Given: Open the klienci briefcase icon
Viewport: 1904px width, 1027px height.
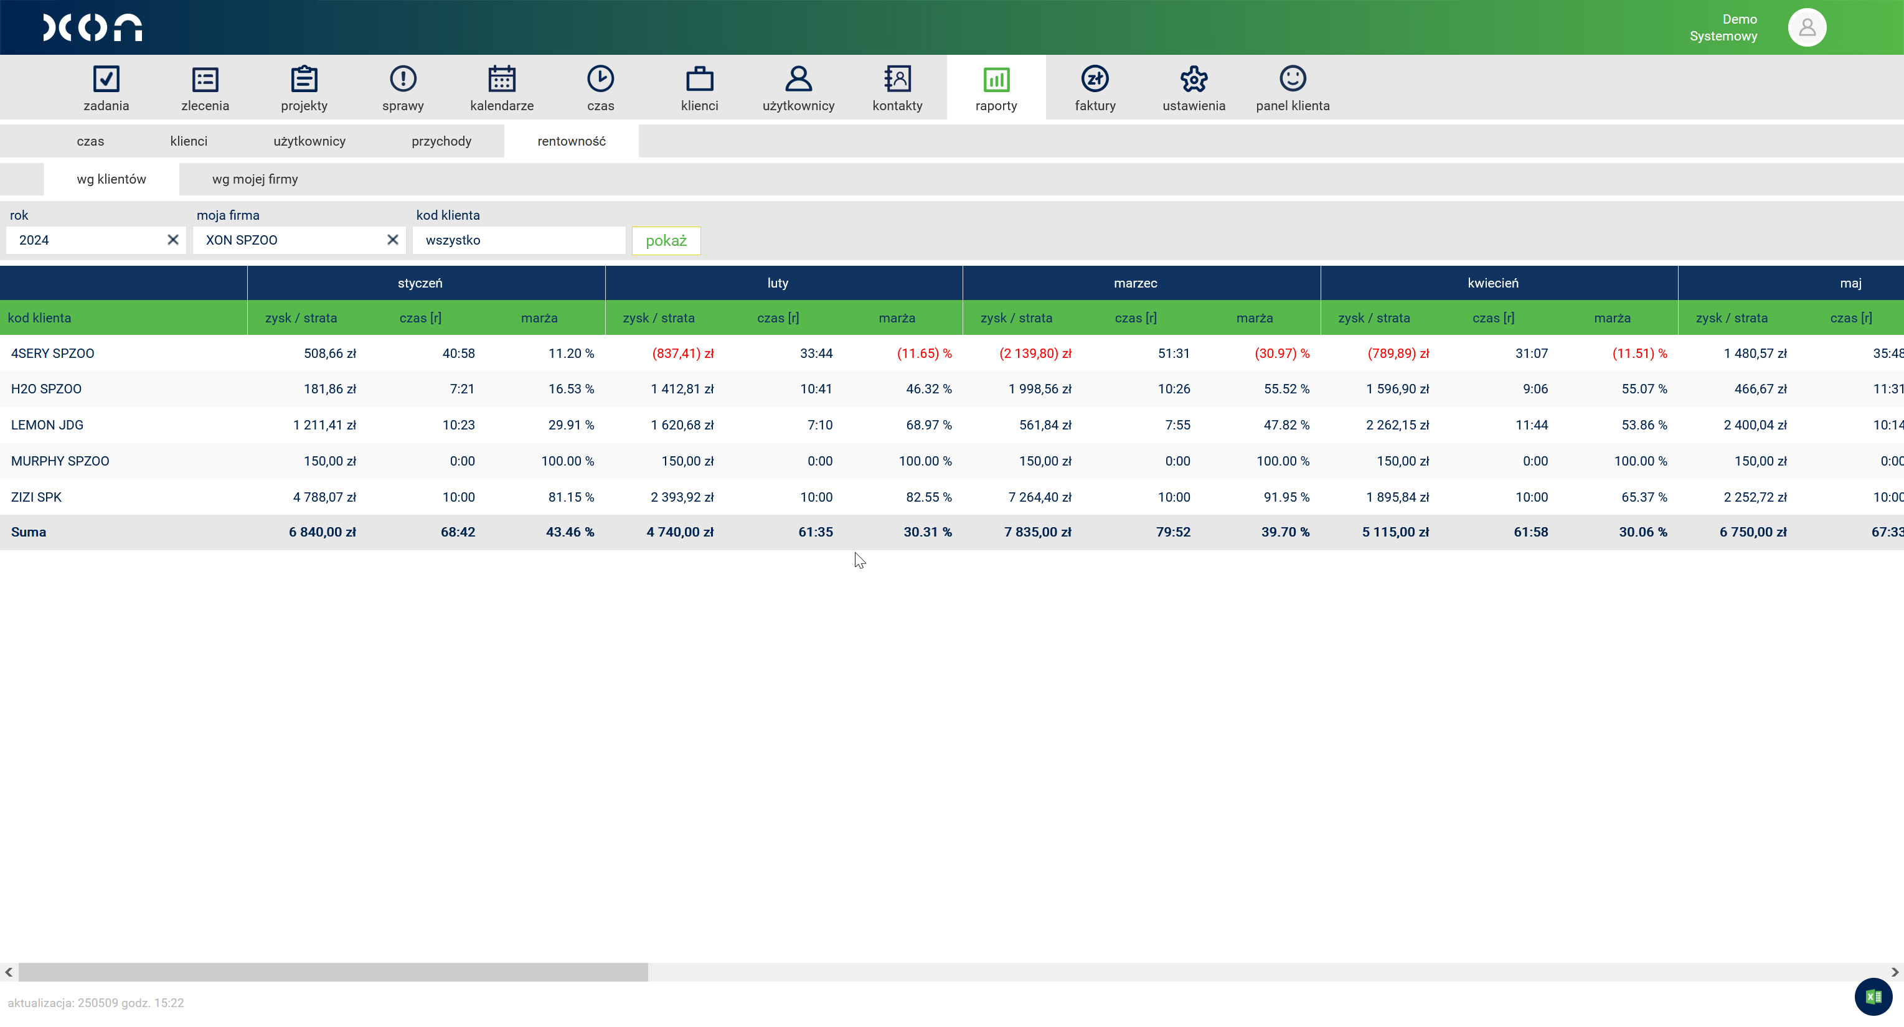Looking at the screenshot, I should (x=699, y=78).
